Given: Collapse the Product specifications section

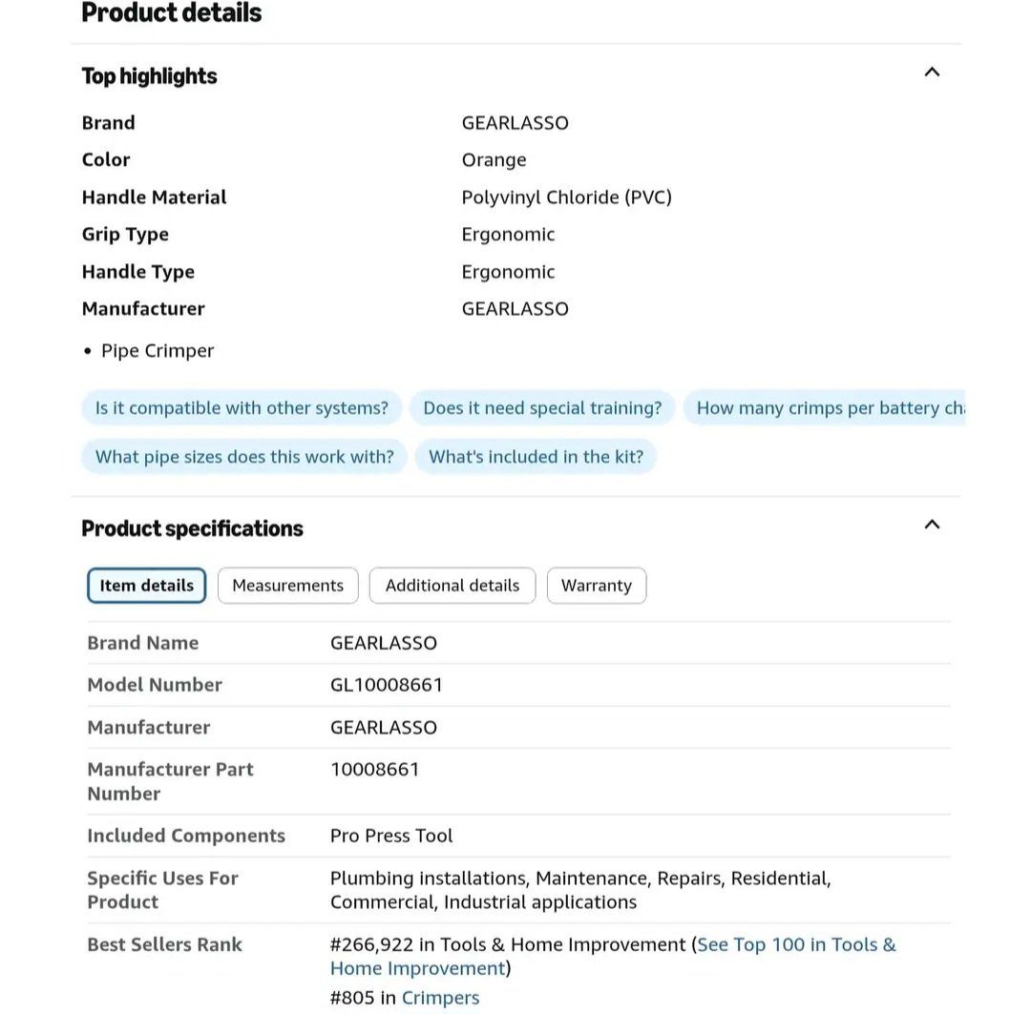Looking at the screenshot, I should point(932,525).
